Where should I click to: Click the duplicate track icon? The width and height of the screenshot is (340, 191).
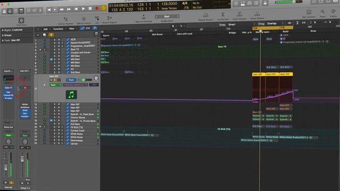point(44,34)
